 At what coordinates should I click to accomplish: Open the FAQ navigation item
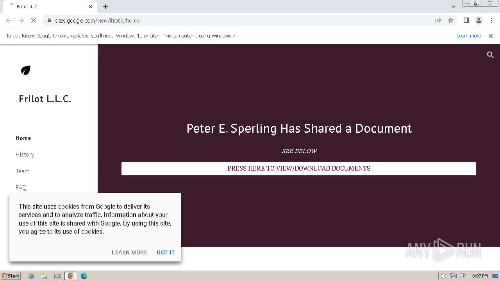pos(21,188)
